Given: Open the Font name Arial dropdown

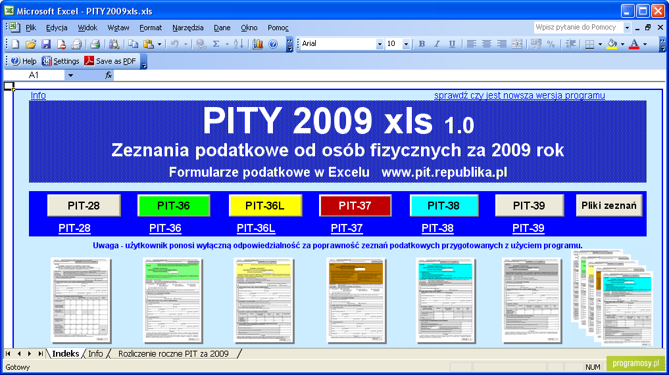Looking at the screenshot, I should pos(380,44).
